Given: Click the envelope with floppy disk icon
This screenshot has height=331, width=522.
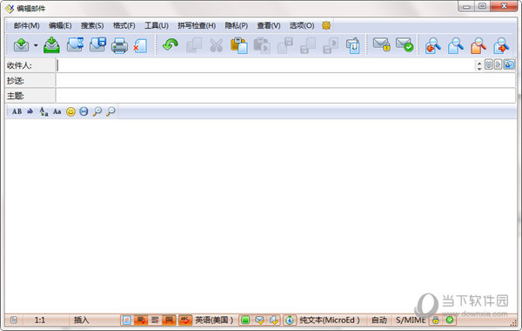Looking at the screenshot, I should (x=97, y=45).
